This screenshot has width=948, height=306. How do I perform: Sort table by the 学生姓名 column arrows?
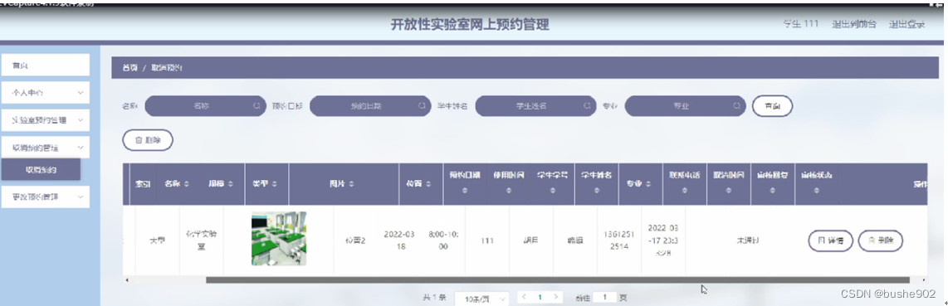[597, 191]
